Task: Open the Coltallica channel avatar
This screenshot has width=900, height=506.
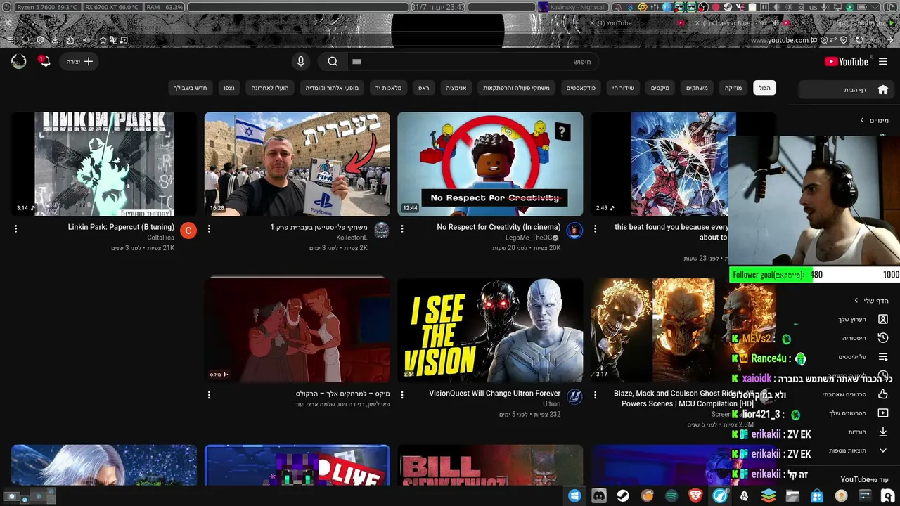Action: point(188,231)
